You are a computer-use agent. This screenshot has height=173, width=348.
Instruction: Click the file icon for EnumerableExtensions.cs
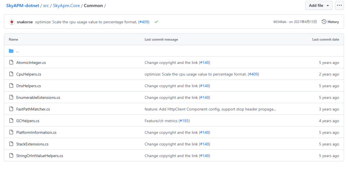[x=11, y=98]
